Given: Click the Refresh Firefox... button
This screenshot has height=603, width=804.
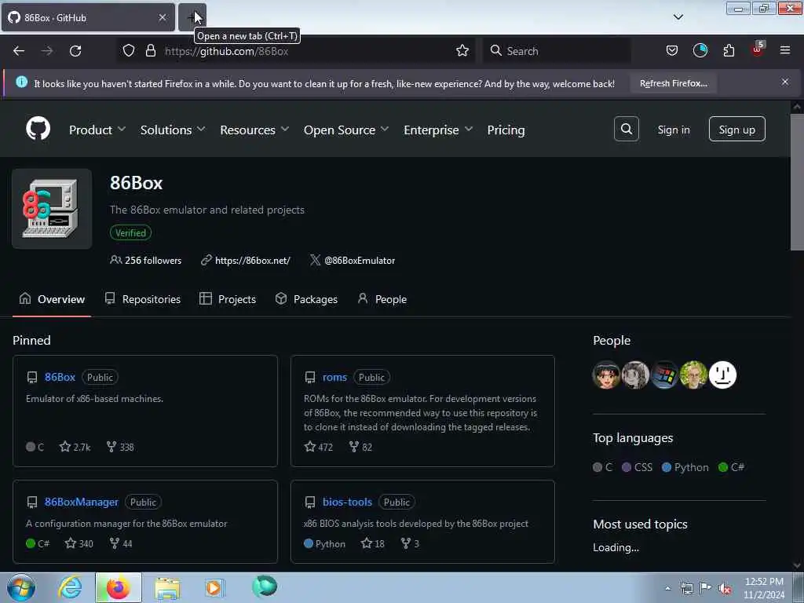Looking at the screenshot, I should 673,83.
